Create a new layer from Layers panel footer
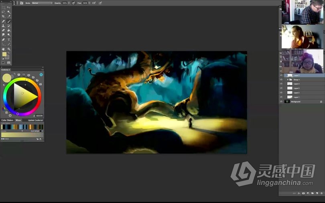The image size is (325, 203). (317, 193)
